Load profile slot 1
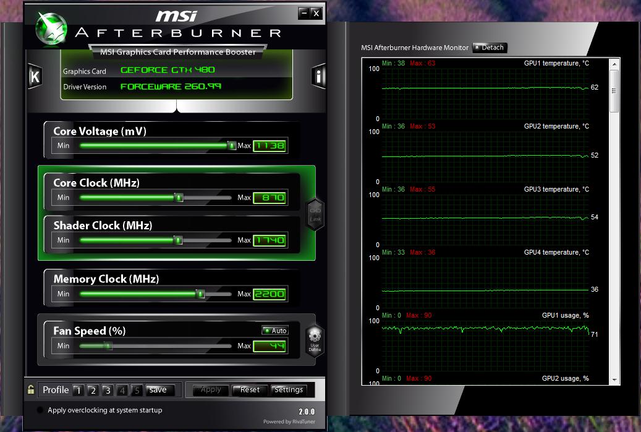This screenshot has width=641, height=432. point(79,391)
